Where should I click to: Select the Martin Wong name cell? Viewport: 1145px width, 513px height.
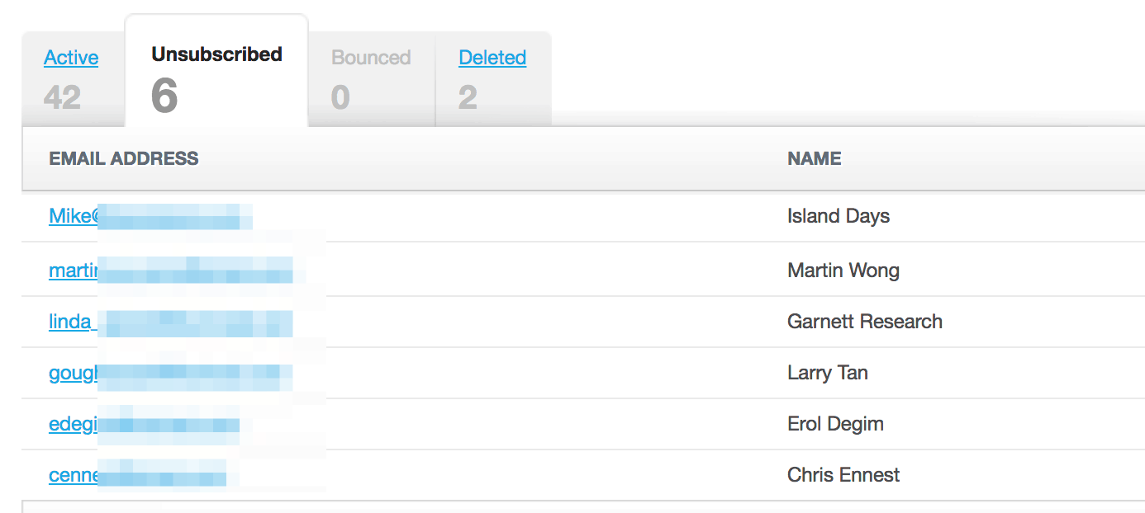[x=843, y=271]
